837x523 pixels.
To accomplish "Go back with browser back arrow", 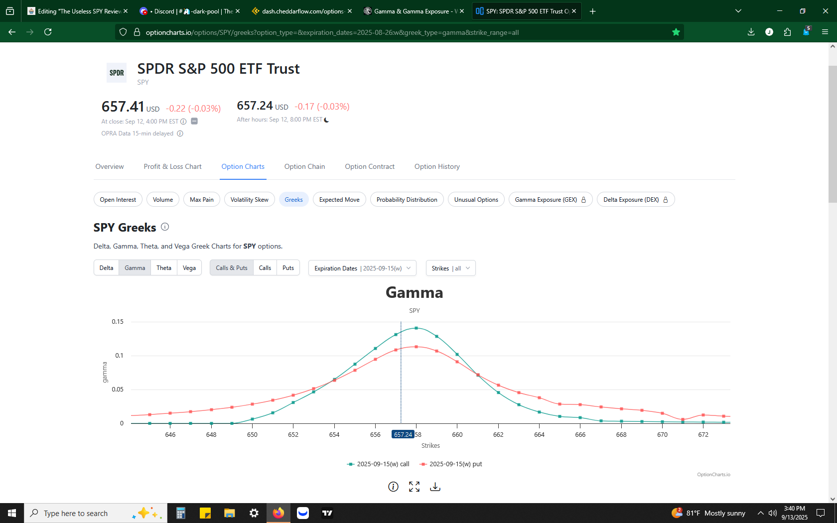I will pos(12,32).
